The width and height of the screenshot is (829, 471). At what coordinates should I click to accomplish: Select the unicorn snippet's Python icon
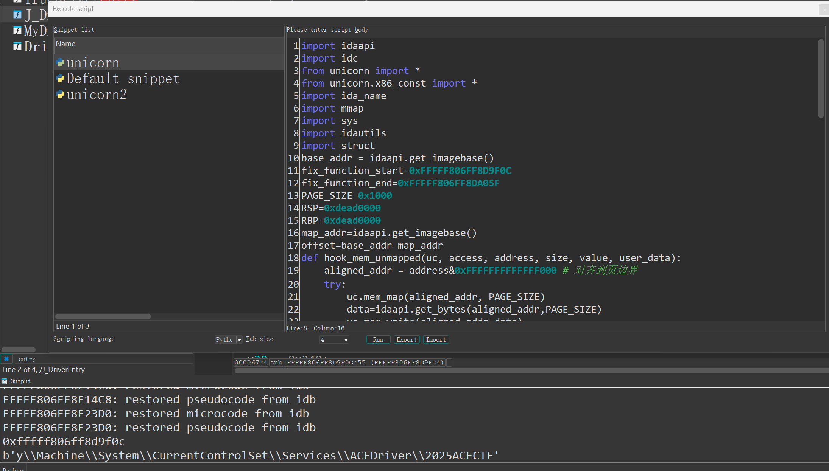pyautogui.click(x=60, y=62)
